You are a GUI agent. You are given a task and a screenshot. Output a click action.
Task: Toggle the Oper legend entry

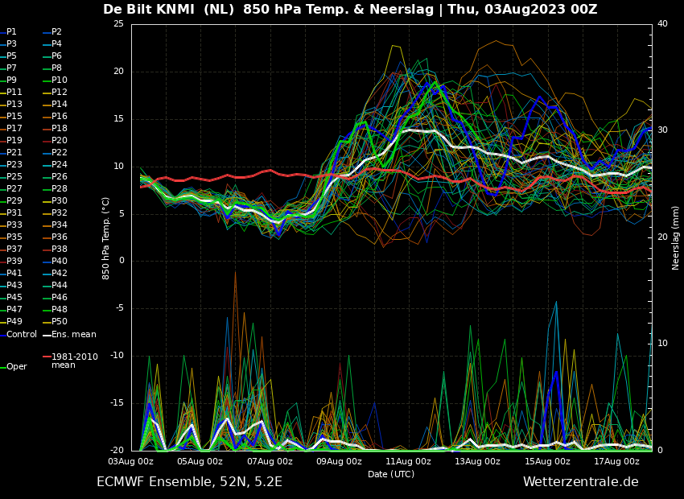click(16, 366)
